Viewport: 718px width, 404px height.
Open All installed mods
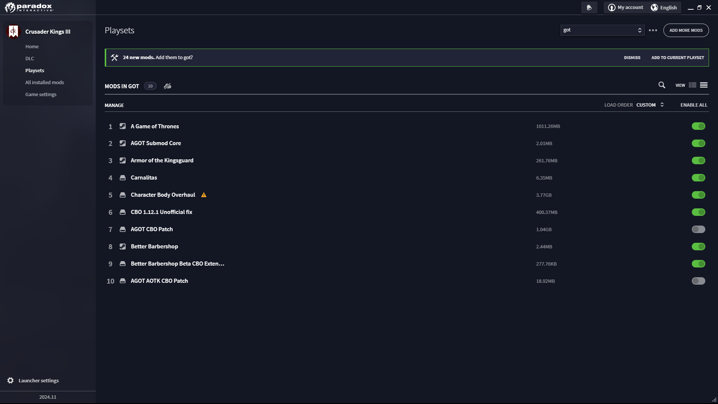(45, 83)
